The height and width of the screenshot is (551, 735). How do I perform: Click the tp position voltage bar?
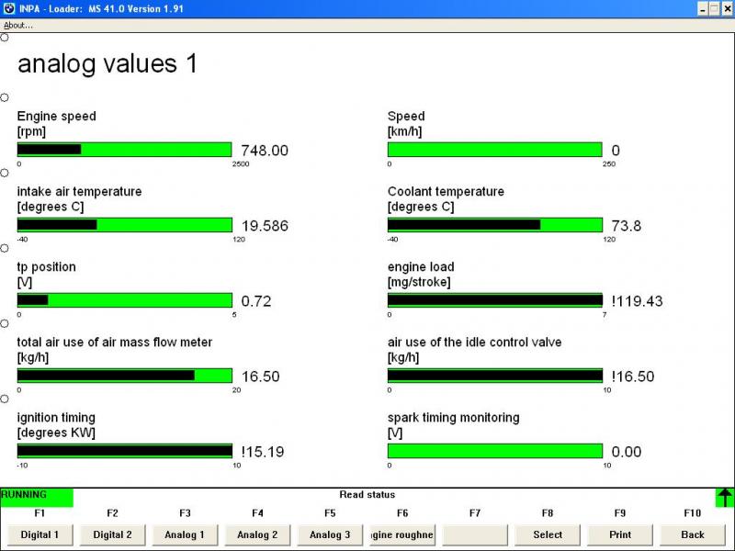124,300
